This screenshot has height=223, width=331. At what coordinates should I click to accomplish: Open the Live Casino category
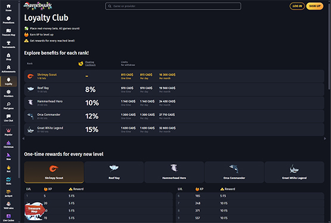[x=8, y=218]
